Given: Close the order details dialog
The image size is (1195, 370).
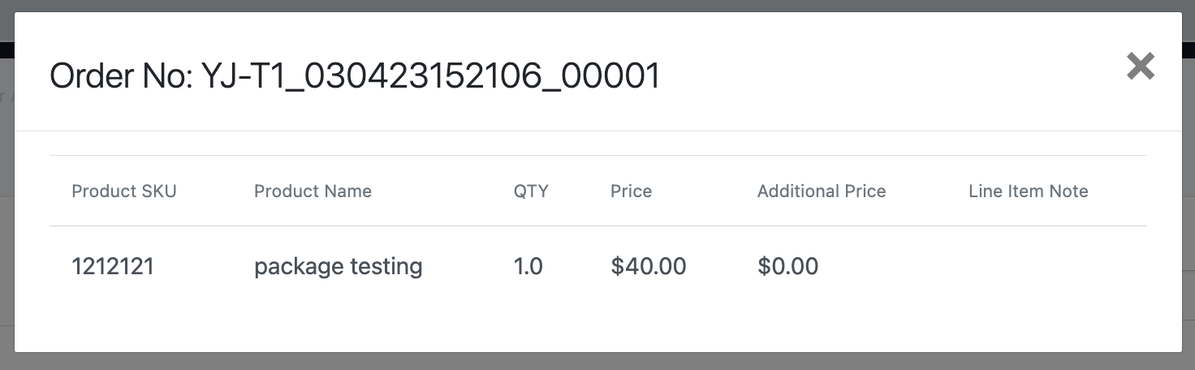Looking at the screenshot, I should [1140, 66].
